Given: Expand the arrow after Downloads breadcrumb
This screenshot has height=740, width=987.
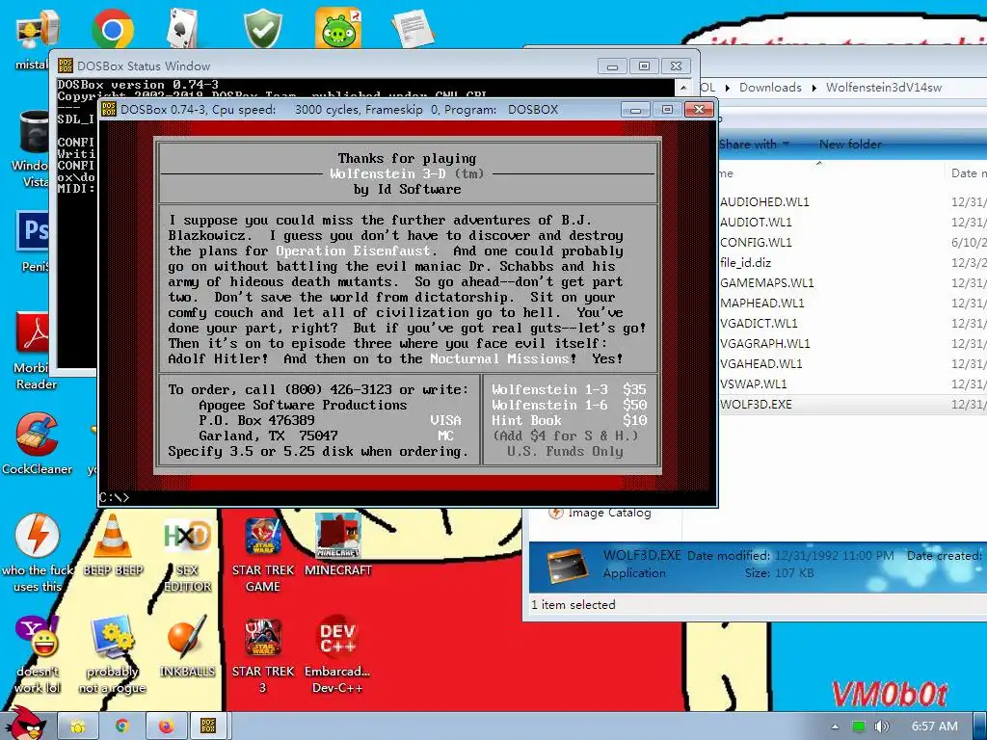Looking at the screenshot, I should tap(814, 88).
